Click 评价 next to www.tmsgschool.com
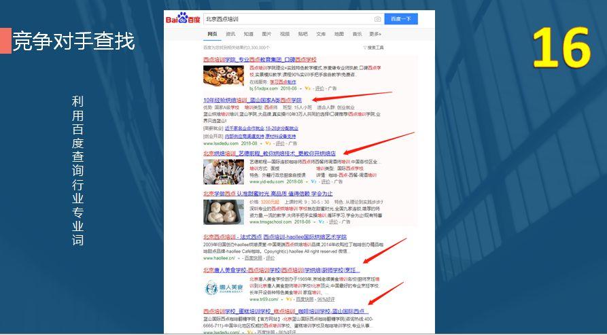This screenshot has width=607, height=335. click(x=333, y=222)
